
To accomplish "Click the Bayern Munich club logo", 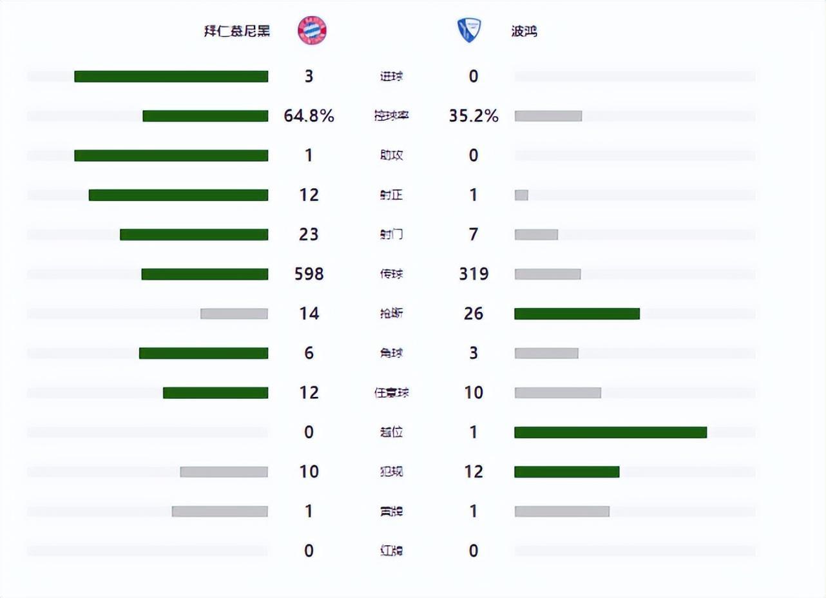I will click(312, 30).
